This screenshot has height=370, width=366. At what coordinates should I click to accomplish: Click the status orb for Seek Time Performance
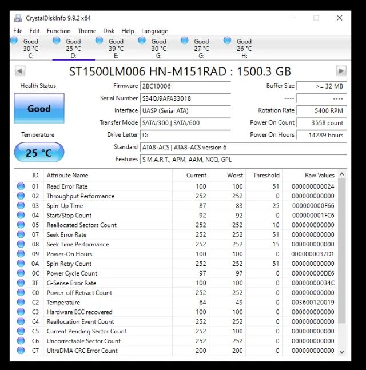(21, 244)
